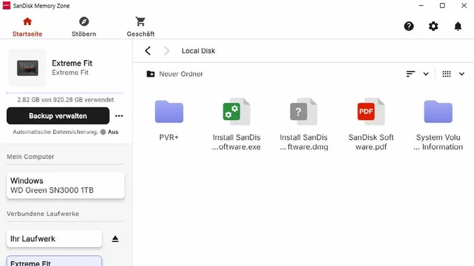Image resolution: width=474 pixels, height=266 pixels.
Task: Go to the Startseite tab
Action: tap(27, 27)
